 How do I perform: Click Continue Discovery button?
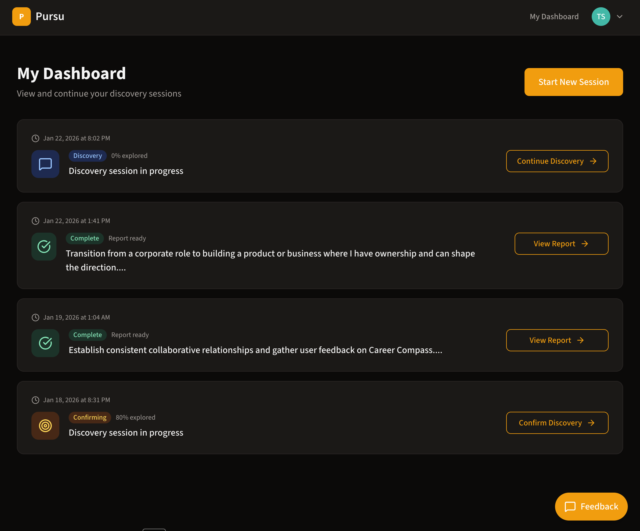point(557,161)
